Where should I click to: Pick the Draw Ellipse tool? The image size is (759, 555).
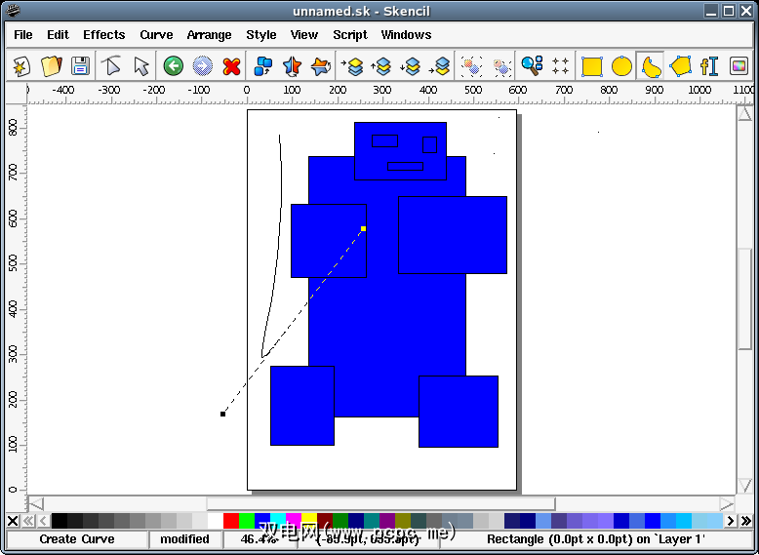coord(621,66)
